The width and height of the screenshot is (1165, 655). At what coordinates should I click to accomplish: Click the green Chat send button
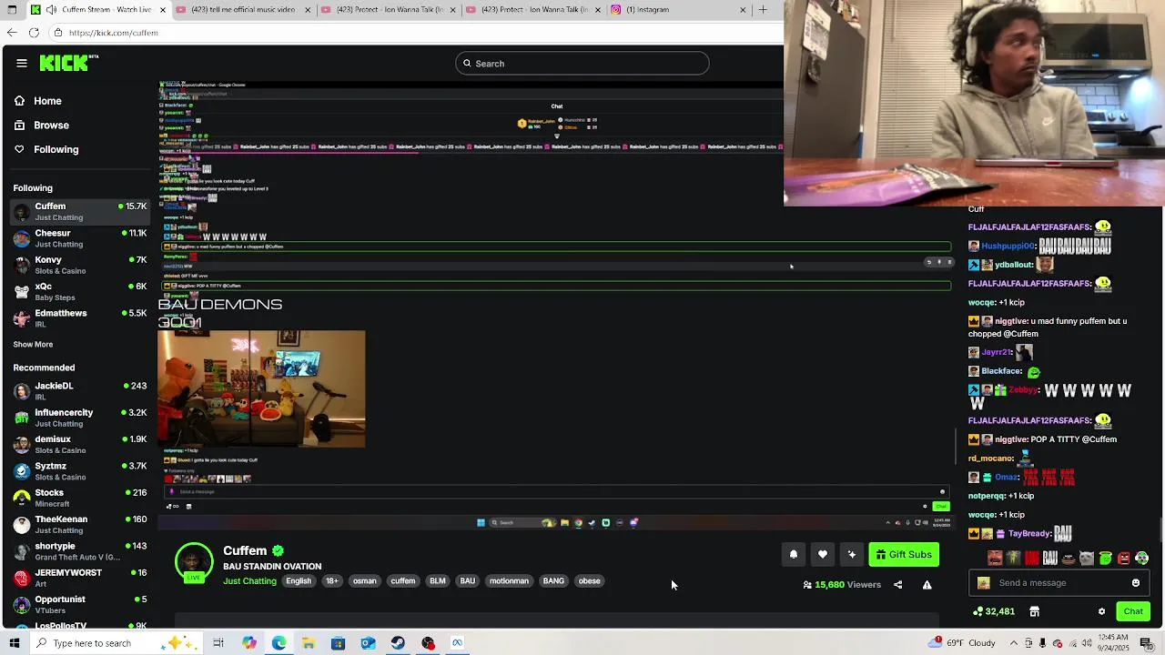point(1133,611)
